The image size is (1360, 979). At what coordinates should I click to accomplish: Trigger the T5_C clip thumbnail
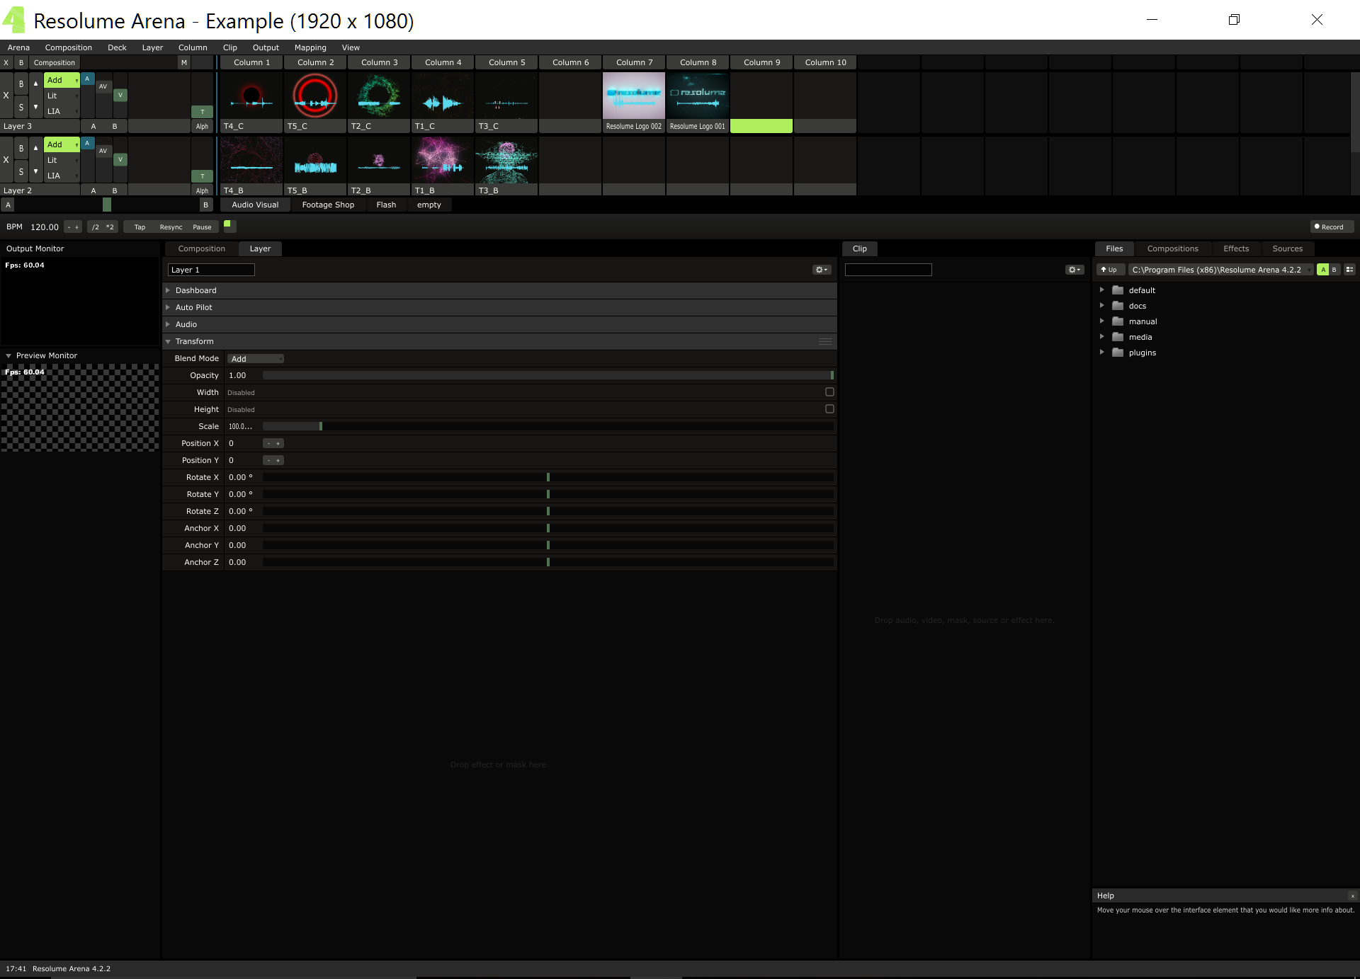tap(315, 96)
